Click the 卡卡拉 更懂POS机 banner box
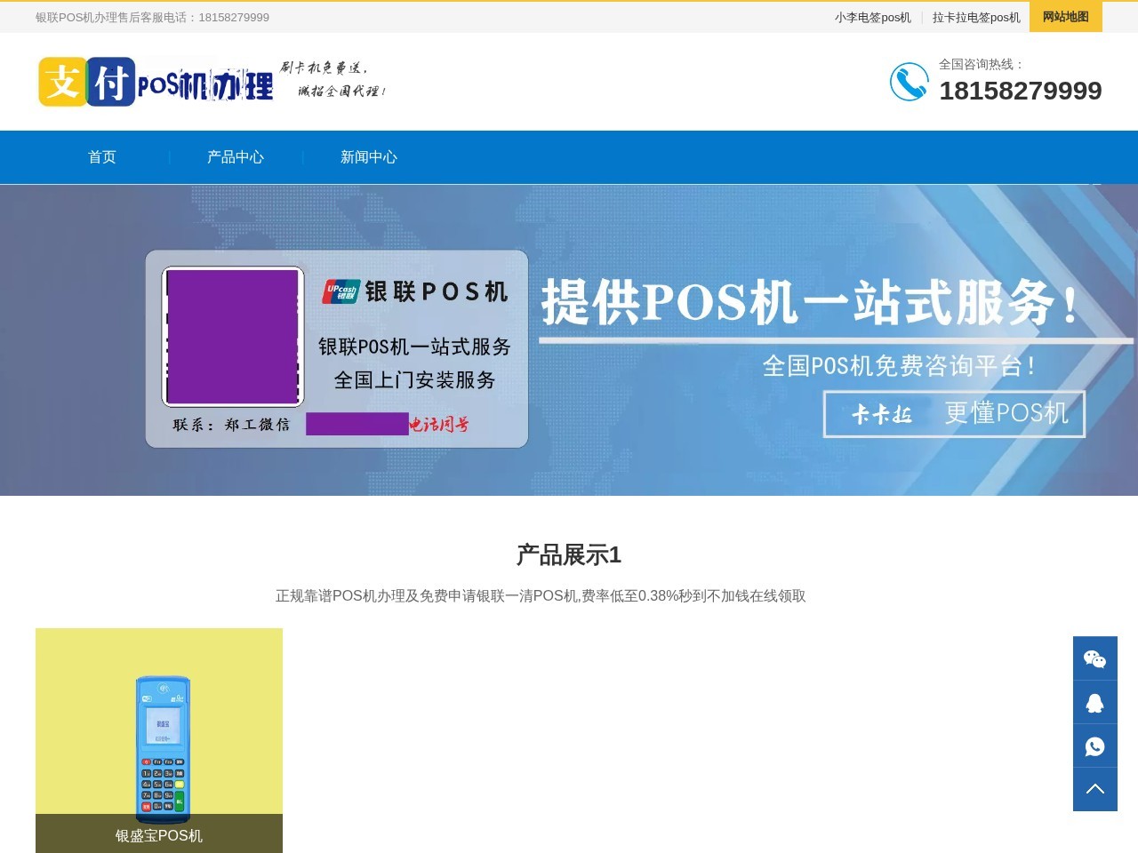The width and height of the screenshot is (1138, 853). (x=954, y=414)
